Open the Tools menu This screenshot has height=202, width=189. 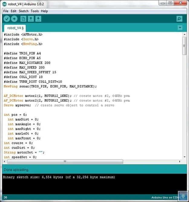point(35,11)
